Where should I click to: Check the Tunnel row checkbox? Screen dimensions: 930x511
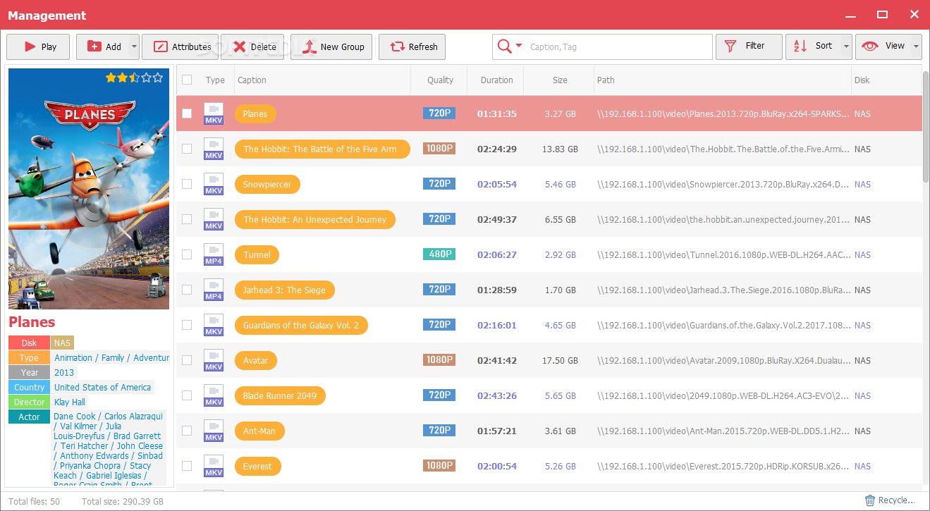tap(187, 254)
